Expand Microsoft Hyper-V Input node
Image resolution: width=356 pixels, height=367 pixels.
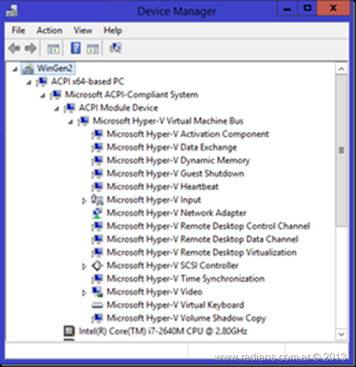84,200
